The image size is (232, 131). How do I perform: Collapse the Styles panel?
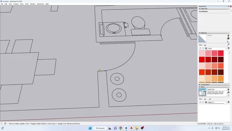coord(200,87)
